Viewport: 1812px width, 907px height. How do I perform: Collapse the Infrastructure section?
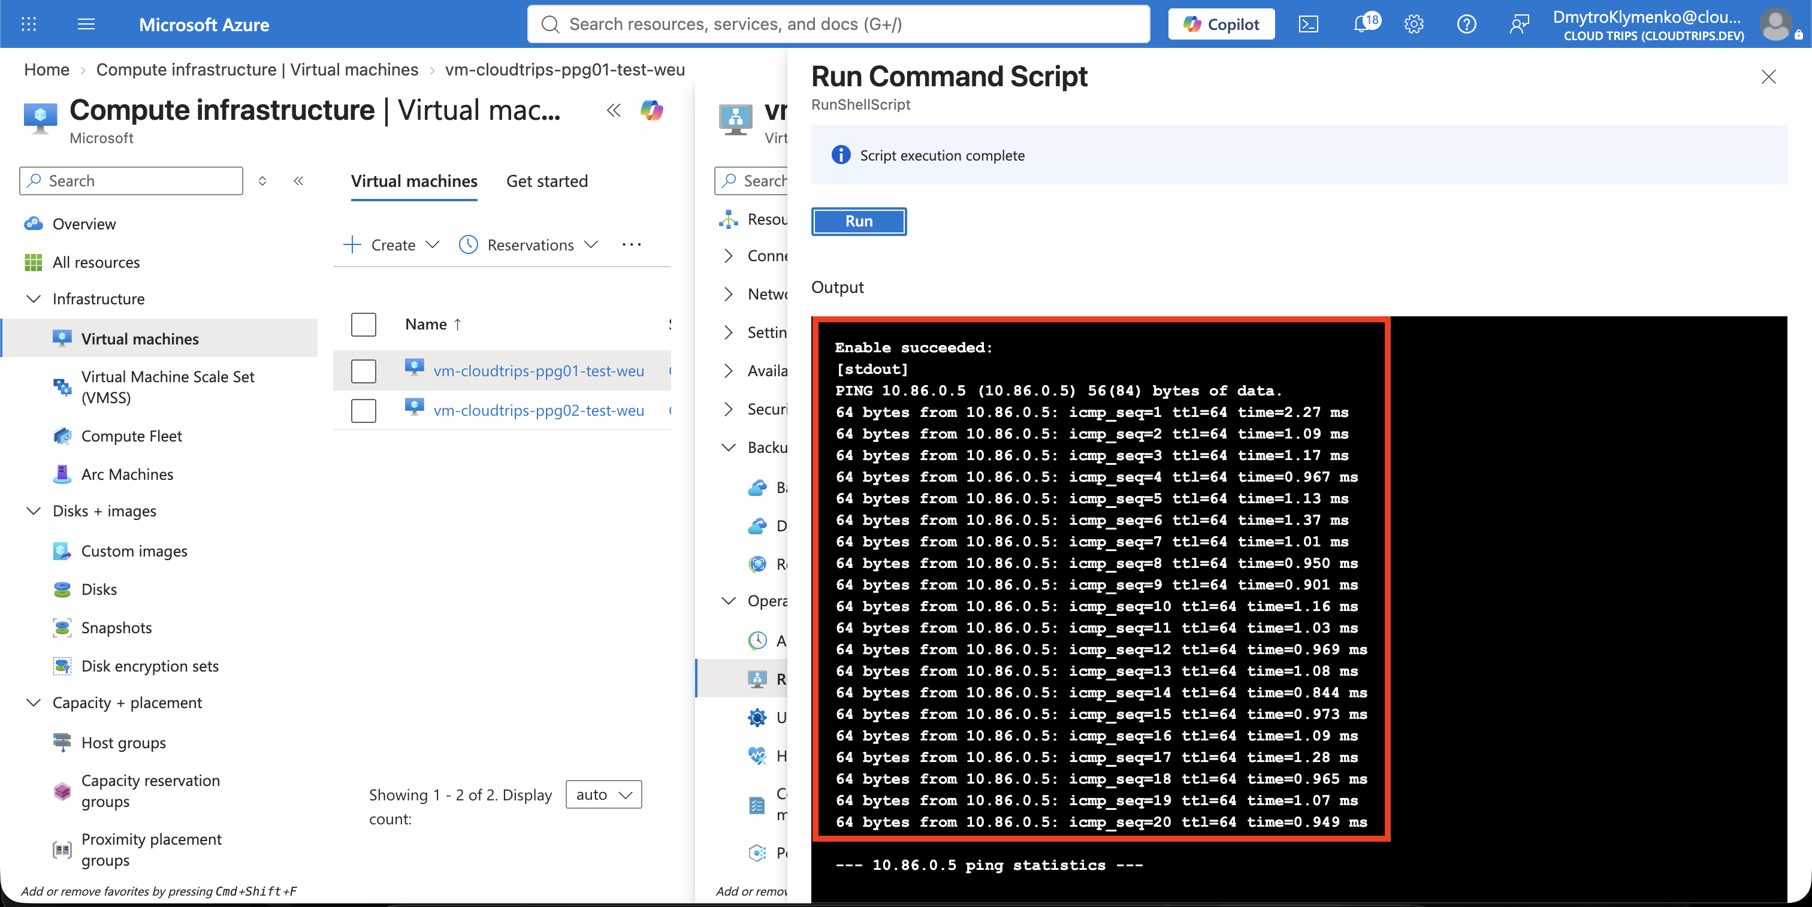pyautogui.click(x=33, y=299)
